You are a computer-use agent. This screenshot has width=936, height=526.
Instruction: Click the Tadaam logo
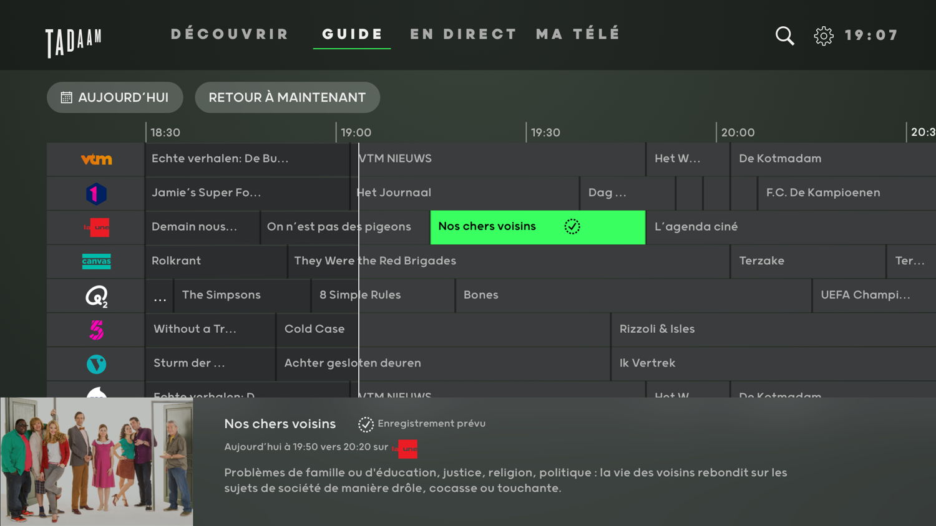click(73, 42)
